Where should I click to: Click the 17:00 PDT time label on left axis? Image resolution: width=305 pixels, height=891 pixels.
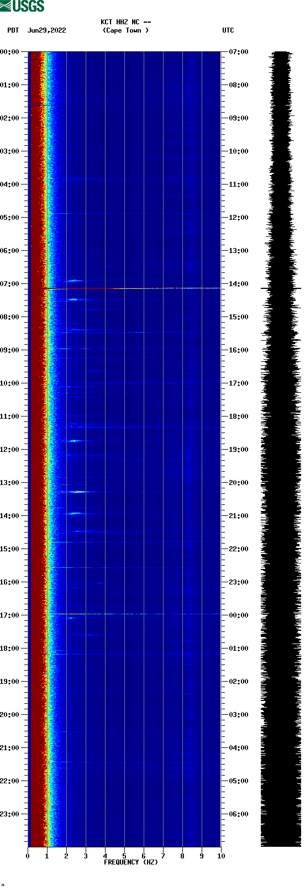(x=10, y=615)
